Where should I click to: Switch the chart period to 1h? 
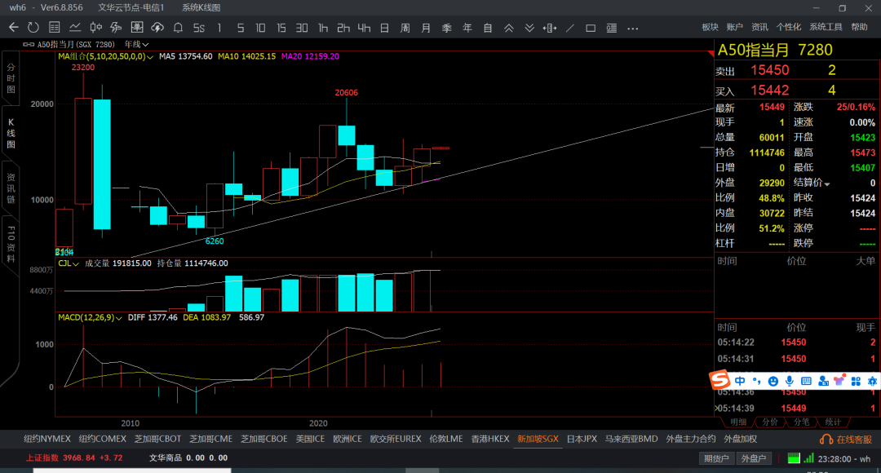(x=322, y=28)
